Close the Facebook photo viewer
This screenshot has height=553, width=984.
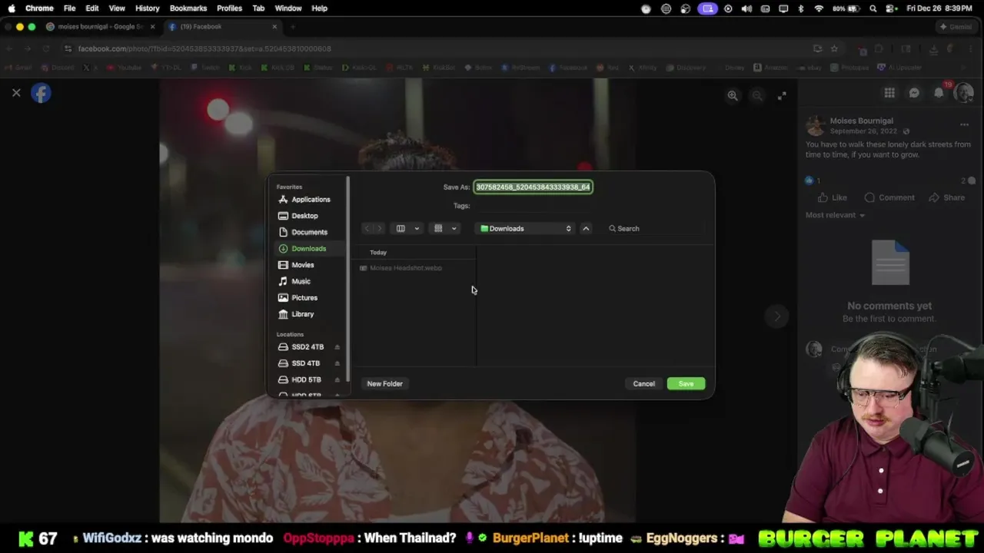16,93
